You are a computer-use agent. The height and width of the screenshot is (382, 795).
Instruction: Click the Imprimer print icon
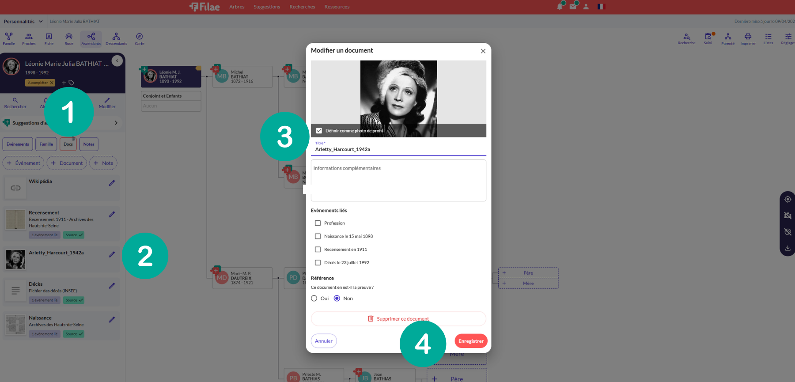coord(748,39)
